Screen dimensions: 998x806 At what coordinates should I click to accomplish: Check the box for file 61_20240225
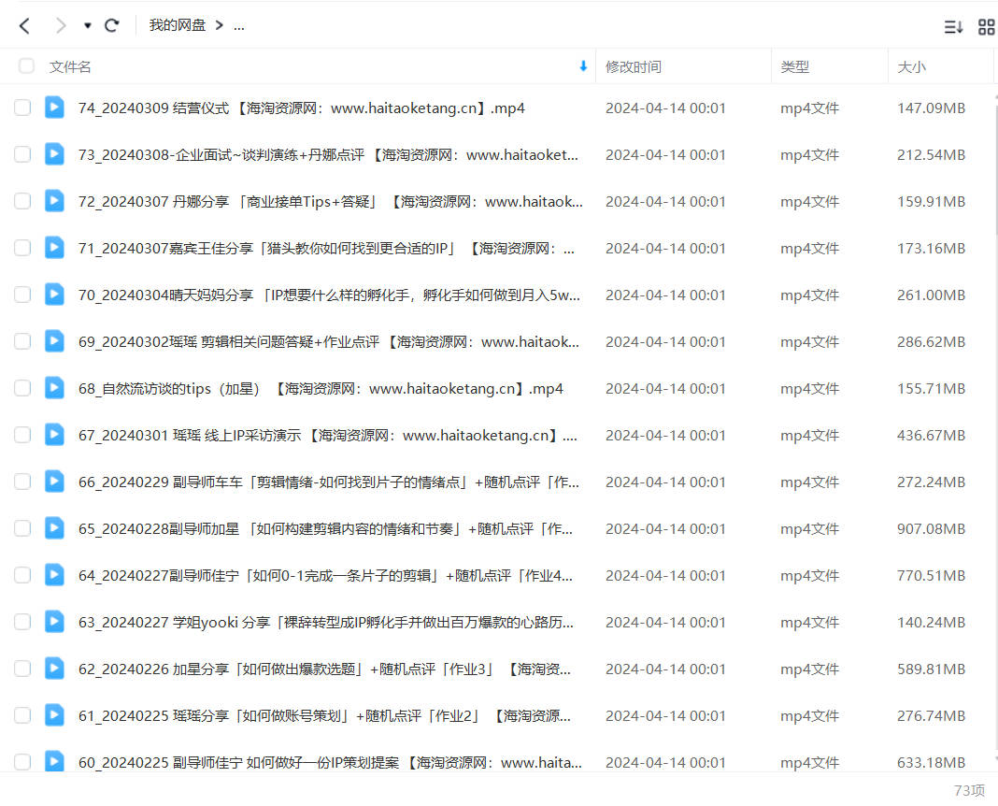[x=22, y=715]
